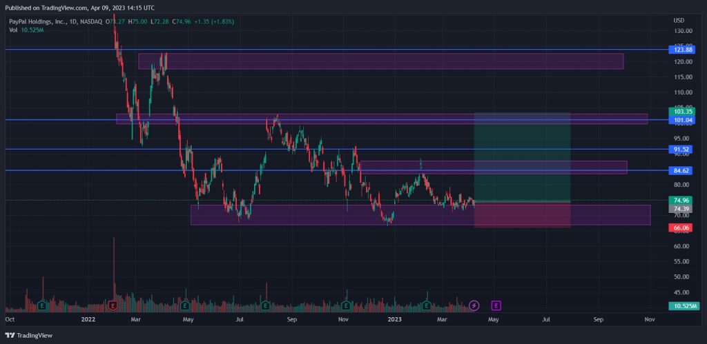This screenshot has height=344, width=707.
Task: Click the gray 74.39 price label
Action: pos(681,208)
